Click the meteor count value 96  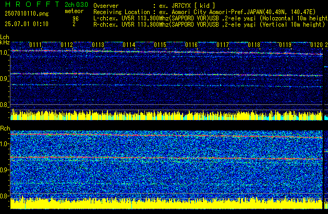(x=76, y=19)
